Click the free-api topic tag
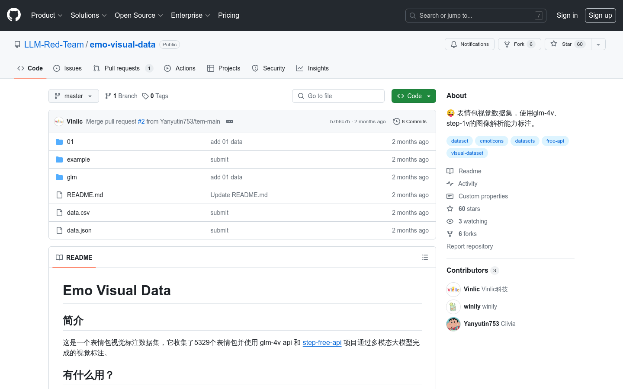The image size is (623, 389). click(555, 141)
